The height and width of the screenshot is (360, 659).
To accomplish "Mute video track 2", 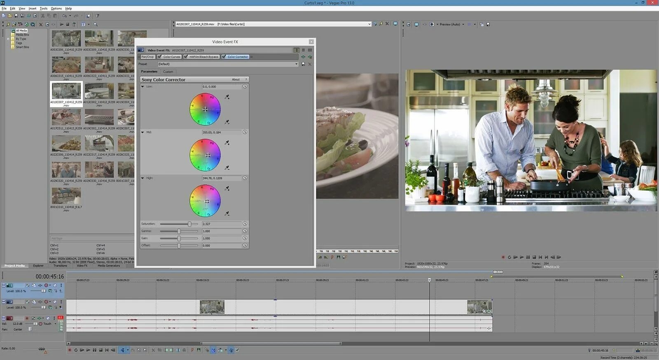I will (55, 302).
